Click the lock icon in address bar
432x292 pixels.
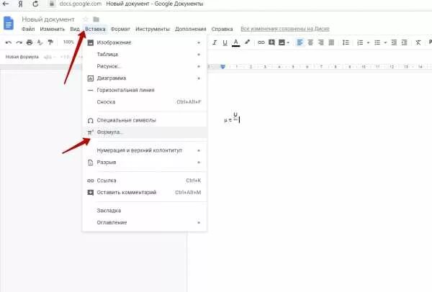coord(51,4)
